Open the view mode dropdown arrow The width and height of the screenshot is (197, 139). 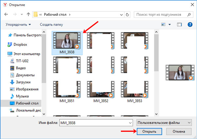coord(169,25)
